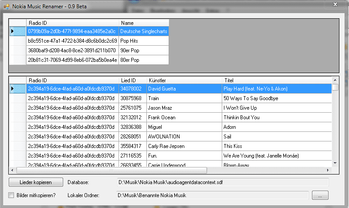Click title 'Thinkin Bout You'
The width and height of the screenshot is (349, 208).
[x=277, y=117]
